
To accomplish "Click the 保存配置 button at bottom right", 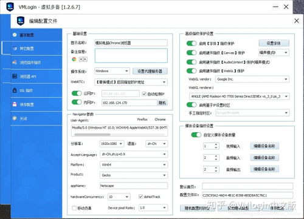I will point(277,208).
